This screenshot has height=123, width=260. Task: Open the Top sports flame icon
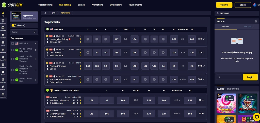(3, 13)
